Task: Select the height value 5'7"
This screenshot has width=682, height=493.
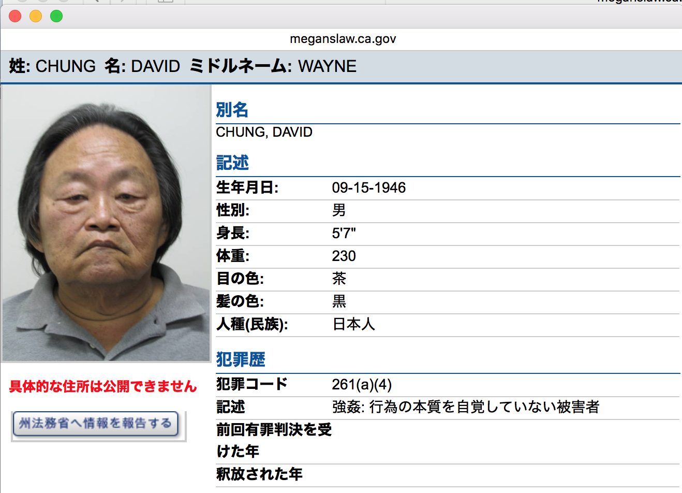Action: click(x=344, y=233)
